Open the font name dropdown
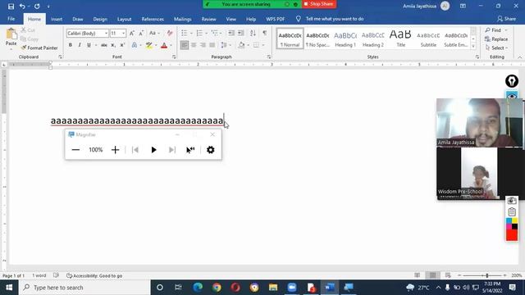The image size is (525, 295). tap(106, 33)
